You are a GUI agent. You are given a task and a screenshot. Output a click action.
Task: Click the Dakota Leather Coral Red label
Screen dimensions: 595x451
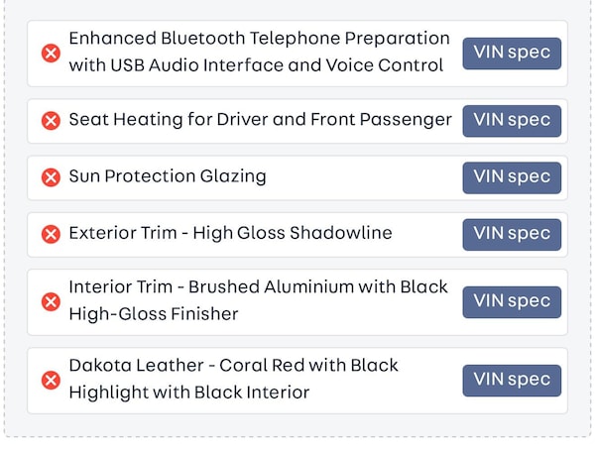tap(233, 366)
